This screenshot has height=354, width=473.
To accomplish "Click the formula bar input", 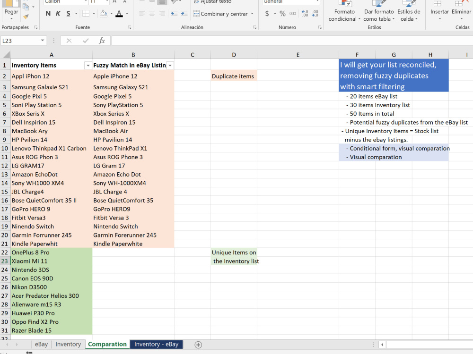I will point(292,41).
